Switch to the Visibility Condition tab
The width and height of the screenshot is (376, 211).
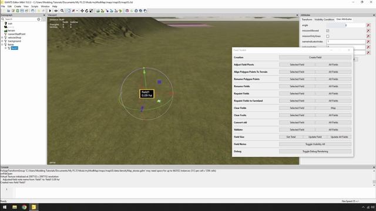coord(324,19)
